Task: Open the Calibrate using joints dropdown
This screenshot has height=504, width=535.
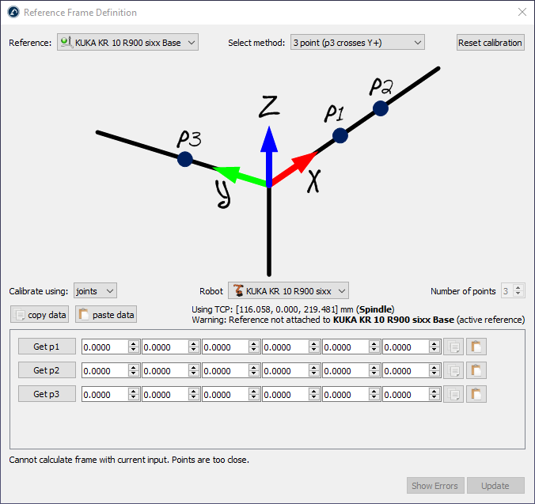Action: pos(95,291)
